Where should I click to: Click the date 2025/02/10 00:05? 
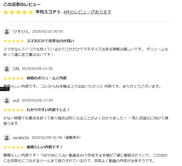48,31
